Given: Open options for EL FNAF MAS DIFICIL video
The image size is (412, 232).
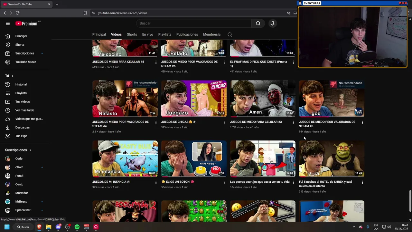Looking at the screenshot, I should tap(294, 62).
